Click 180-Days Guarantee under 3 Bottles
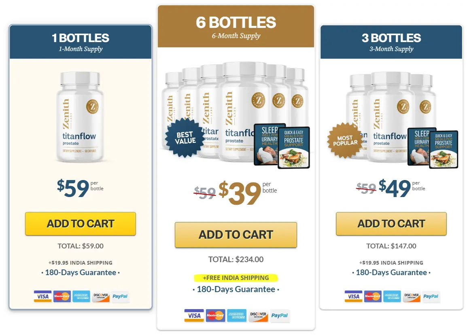The height and width of the screenshot is (335, 467). [391, 272]
